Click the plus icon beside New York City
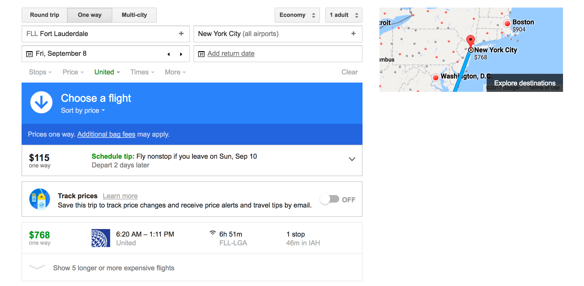The height and width of the screenshot is (286, 584). tap(353, 34)
